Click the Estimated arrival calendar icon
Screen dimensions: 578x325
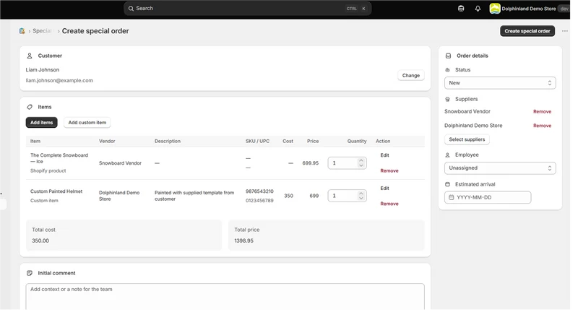click(447, 184)
